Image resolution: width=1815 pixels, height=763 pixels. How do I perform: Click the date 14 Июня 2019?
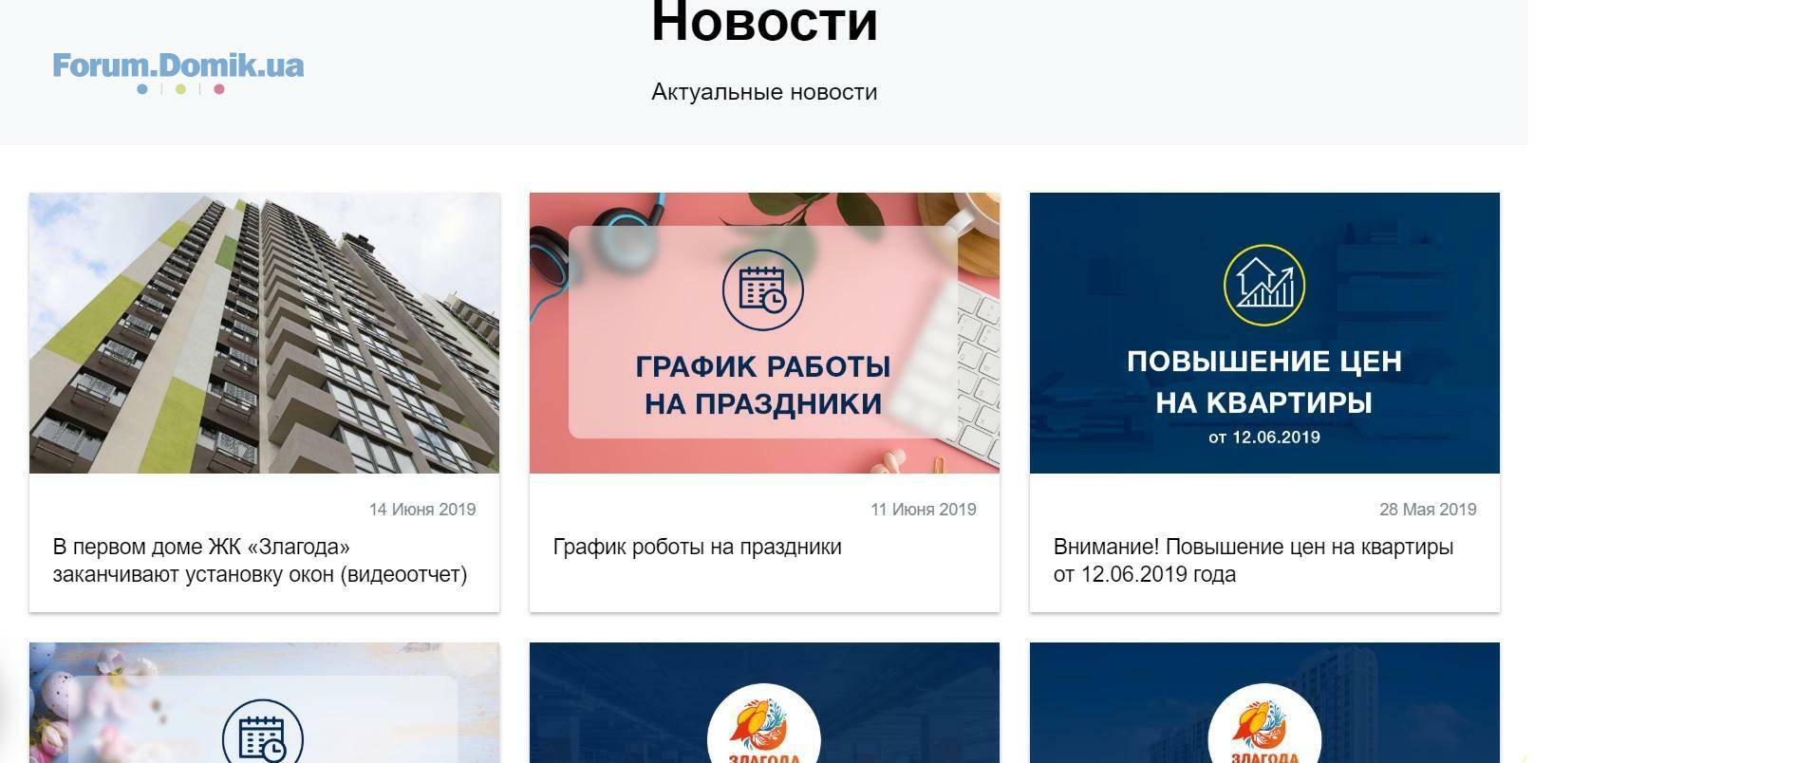pyautogui.click(x=422, y=510)
